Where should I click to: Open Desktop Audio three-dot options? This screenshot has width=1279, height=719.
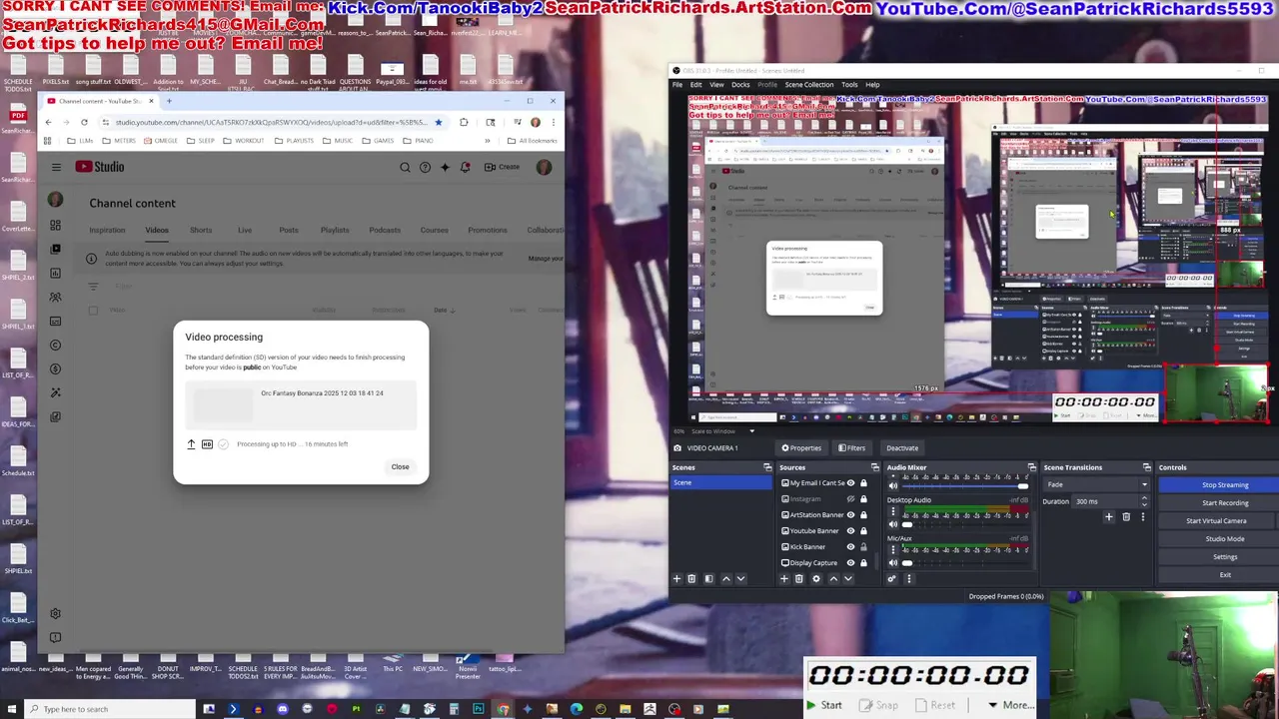(x=893, y=511)
